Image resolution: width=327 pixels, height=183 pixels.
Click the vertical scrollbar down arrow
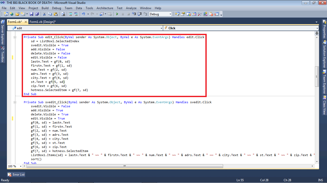[317, 161]
